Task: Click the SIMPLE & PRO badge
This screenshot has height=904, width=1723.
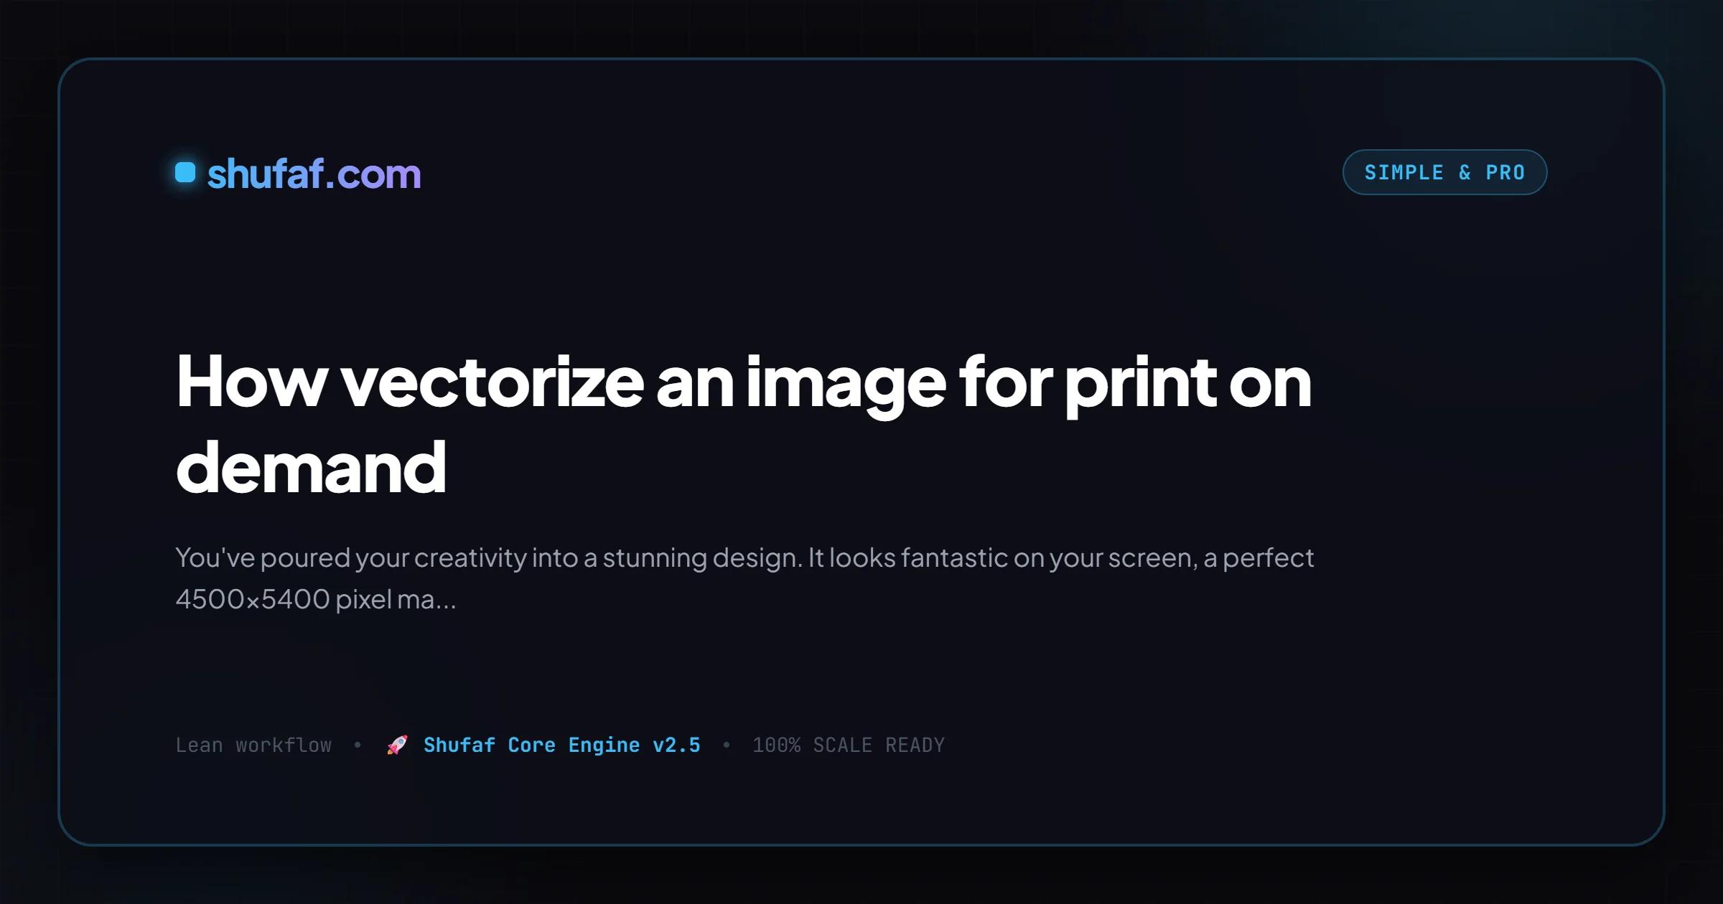Action: pos(1444,172)
